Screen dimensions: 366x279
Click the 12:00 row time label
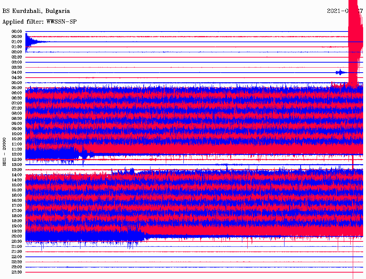tap(17, 154)
